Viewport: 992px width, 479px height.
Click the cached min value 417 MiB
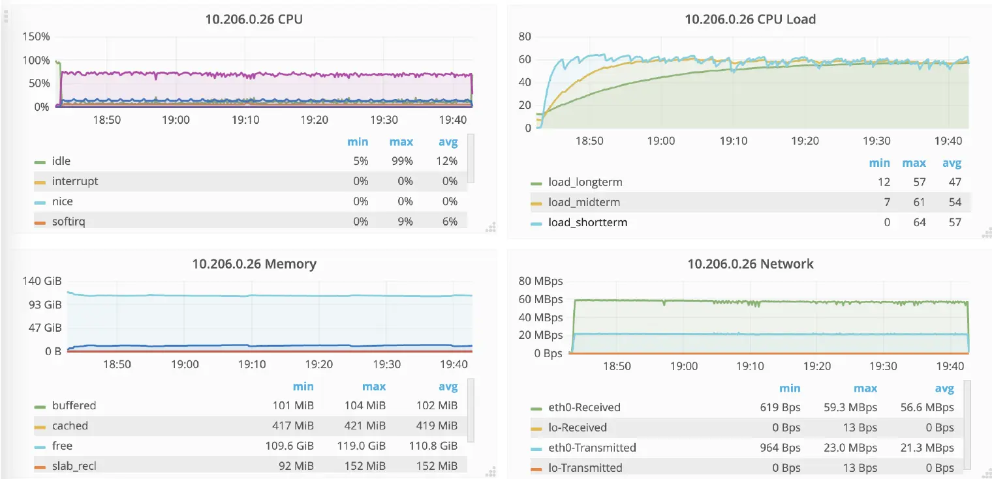(x=293, y=426)
